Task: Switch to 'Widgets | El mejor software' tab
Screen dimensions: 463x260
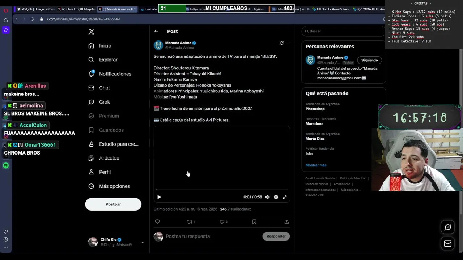Action: [35, 9]
